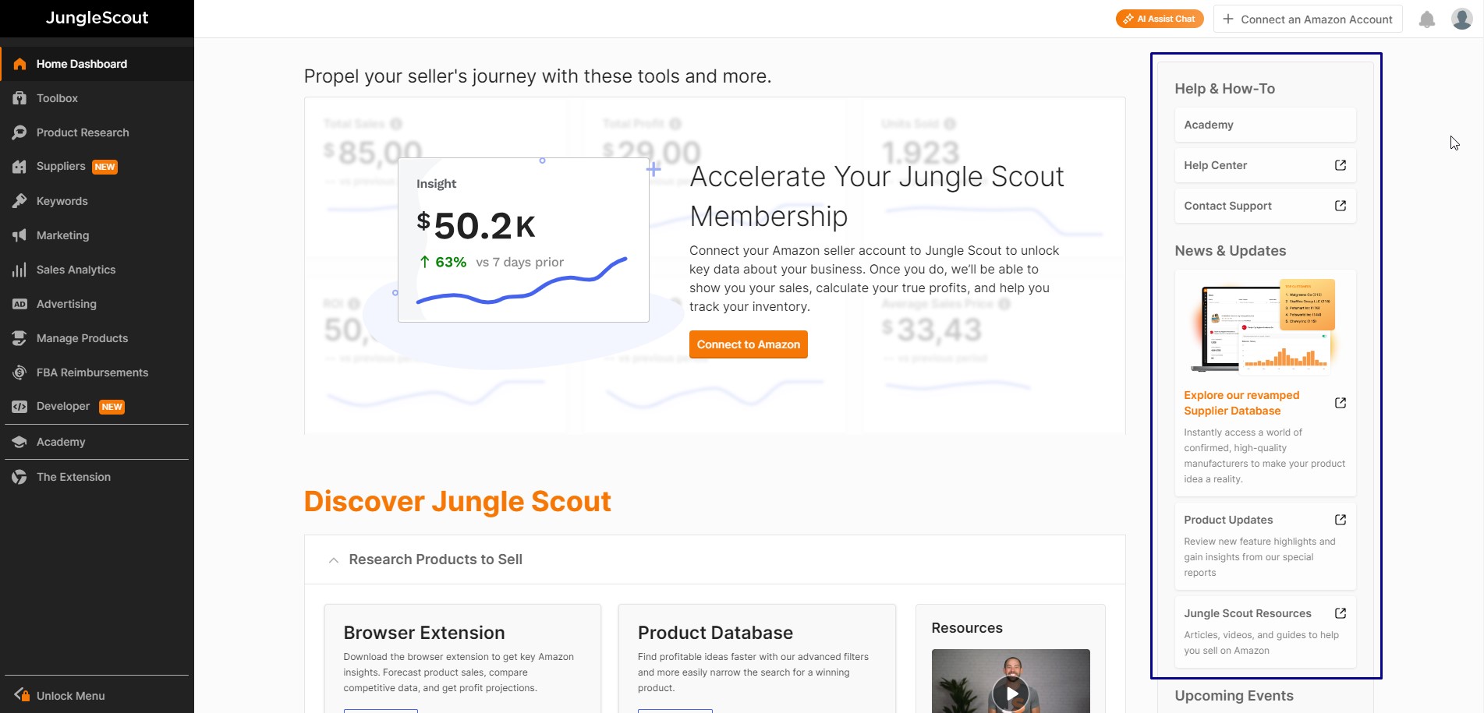Launch the AI Assist Chat button
Screen dimensions: 1484x713
[1159, 19]
